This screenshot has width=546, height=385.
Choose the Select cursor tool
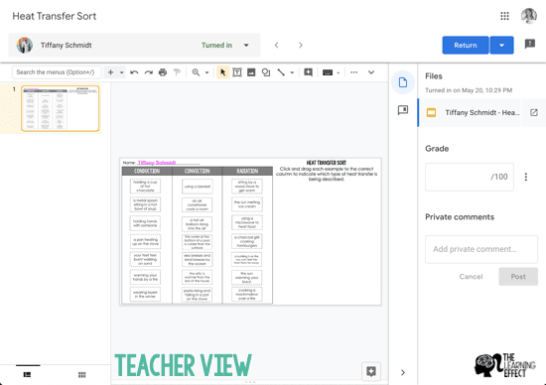(222, 72)
